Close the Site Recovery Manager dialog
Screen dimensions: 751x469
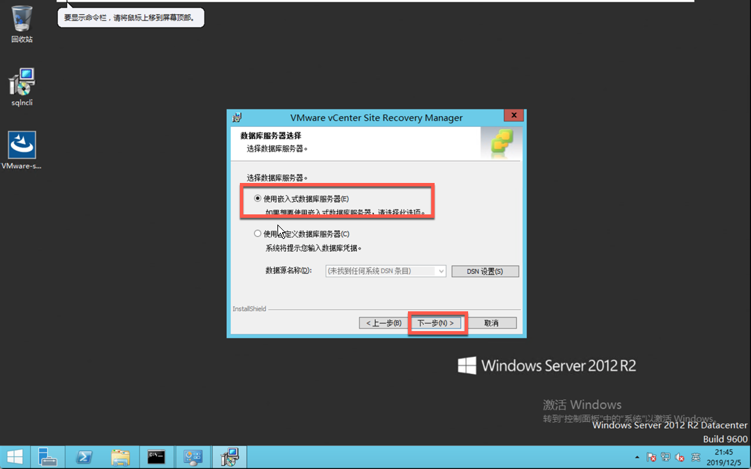pyautogui.click(x=513, y=115)
